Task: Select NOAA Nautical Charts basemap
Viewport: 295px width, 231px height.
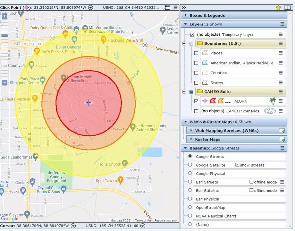Action: tap(190, 216)
